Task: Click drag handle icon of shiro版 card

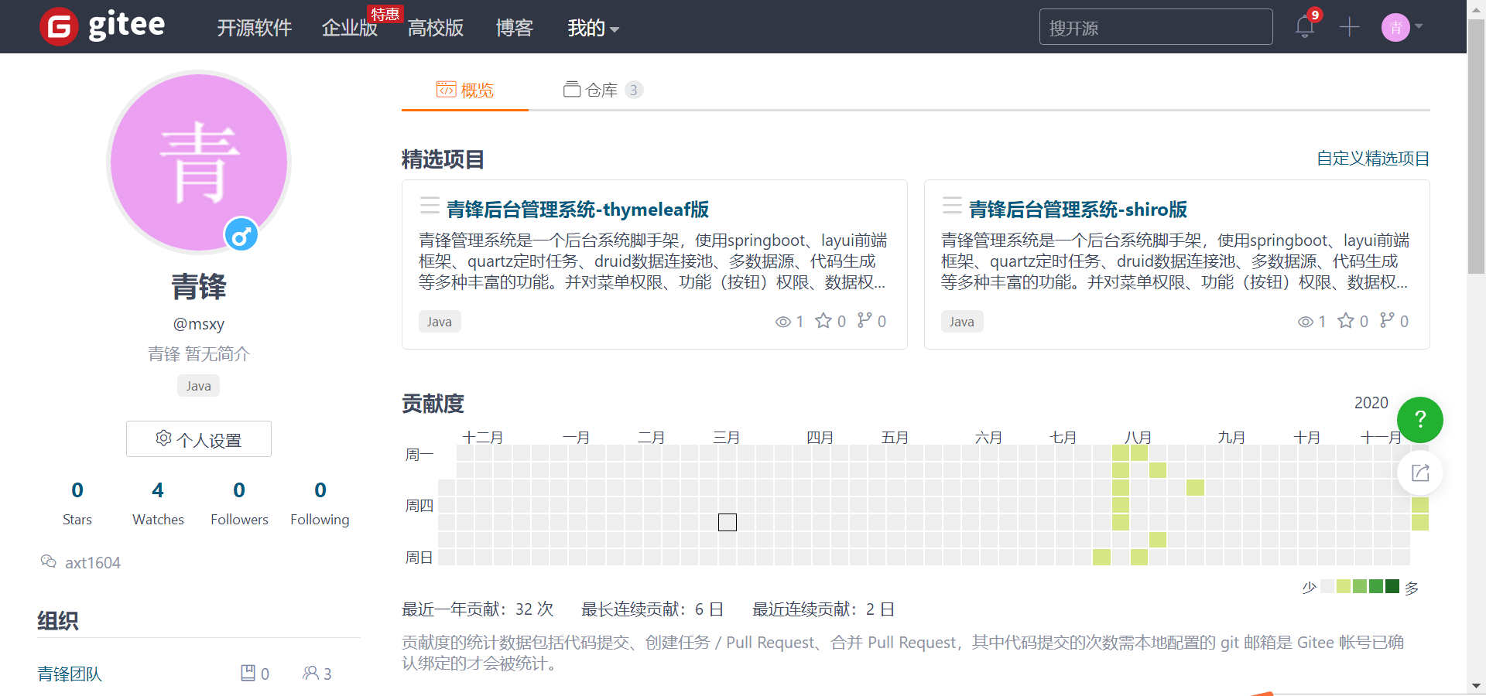Action: [x=952, y=206]
